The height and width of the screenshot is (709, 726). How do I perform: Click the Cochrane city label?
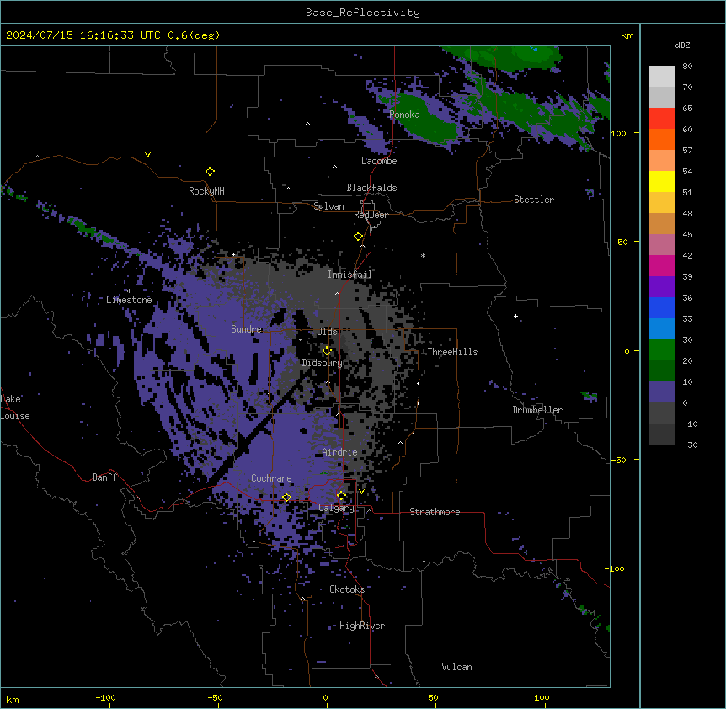point(271,478)
